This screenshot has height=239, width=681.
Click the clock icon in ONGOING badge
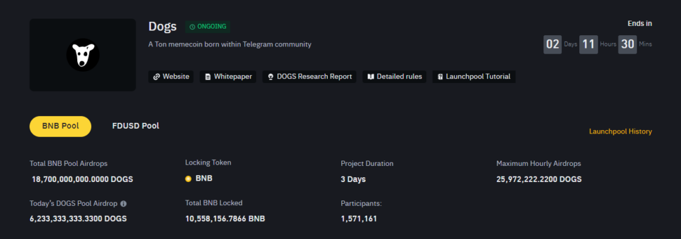click(192, 27)
